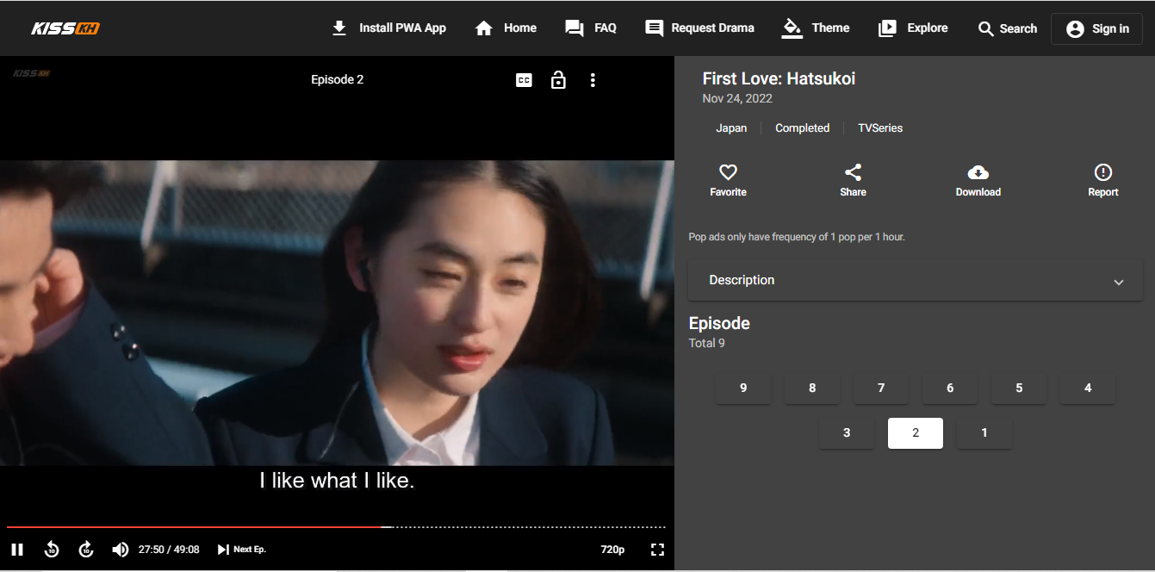The image size is (1155, 572).
Task: Toggle closed captions on the player
Action: coord(524,80)
